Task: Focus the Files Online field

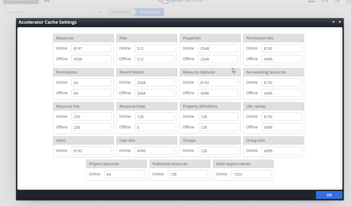Action: click(155, 48)
